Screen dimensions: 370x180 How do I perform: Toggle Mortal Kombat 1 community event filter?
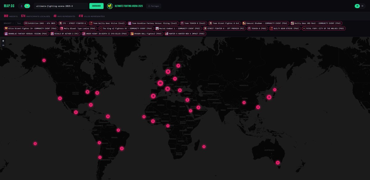(179, 28)
